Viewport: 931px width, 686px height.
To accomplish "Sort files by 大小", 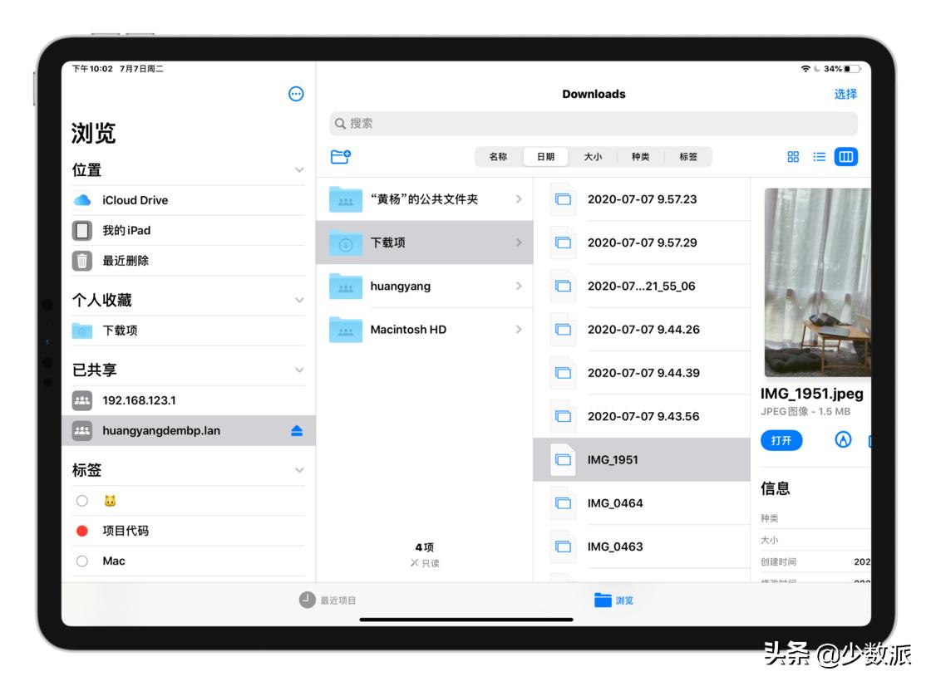I will click(594, 156).
